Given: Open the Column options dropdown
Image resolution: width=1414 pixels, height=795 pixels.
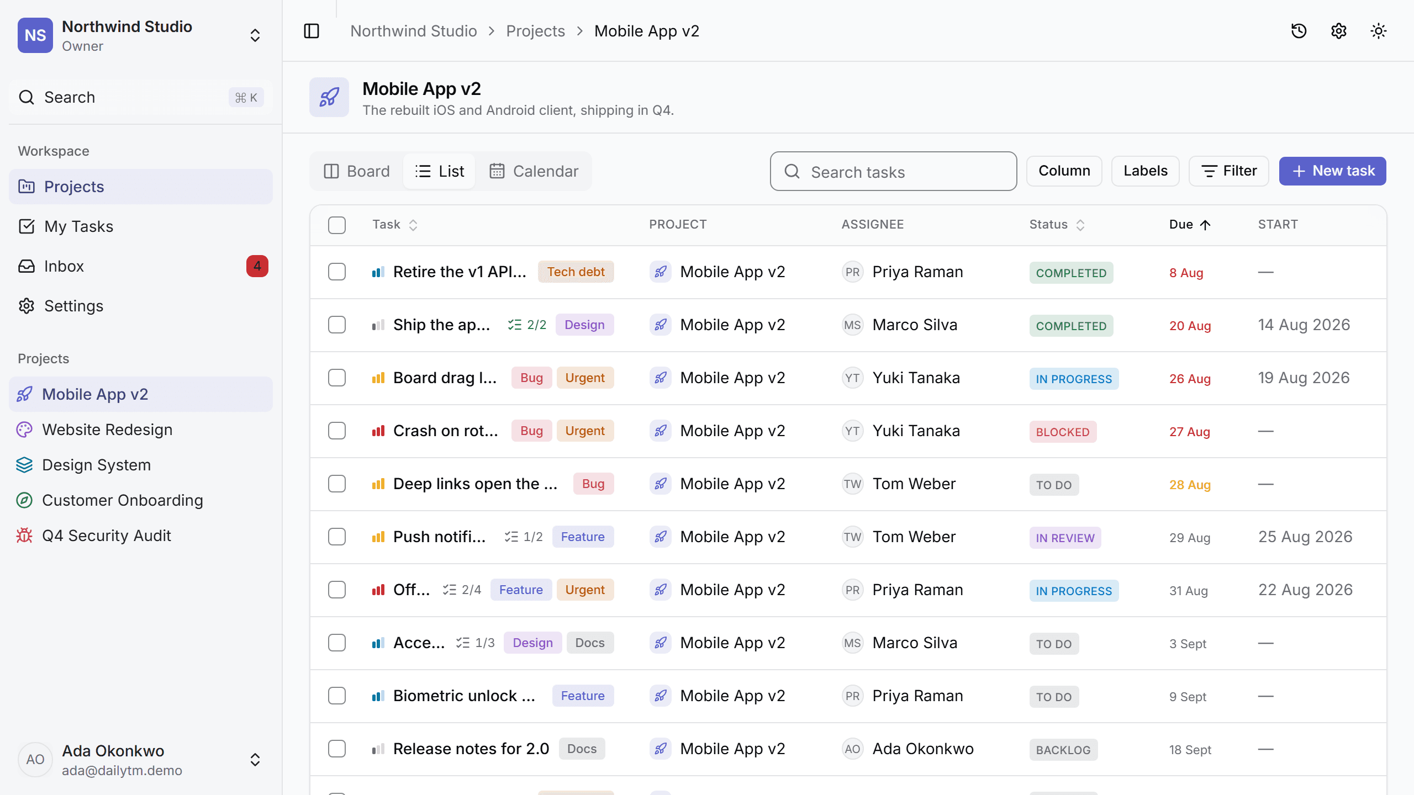Looking at the screenshot, I should [x=1064, y=171].
